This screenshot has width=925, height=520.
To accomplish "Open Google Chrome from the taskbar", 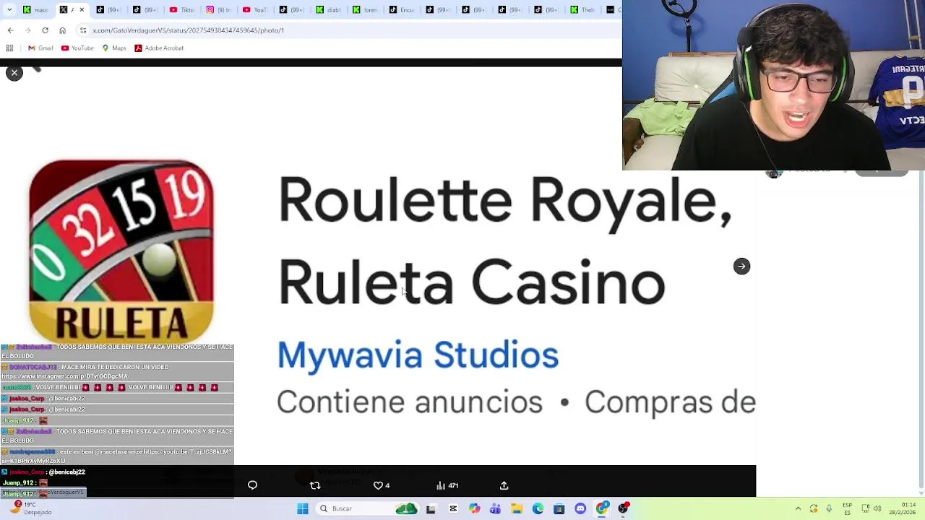I will [x=601, y=508].
